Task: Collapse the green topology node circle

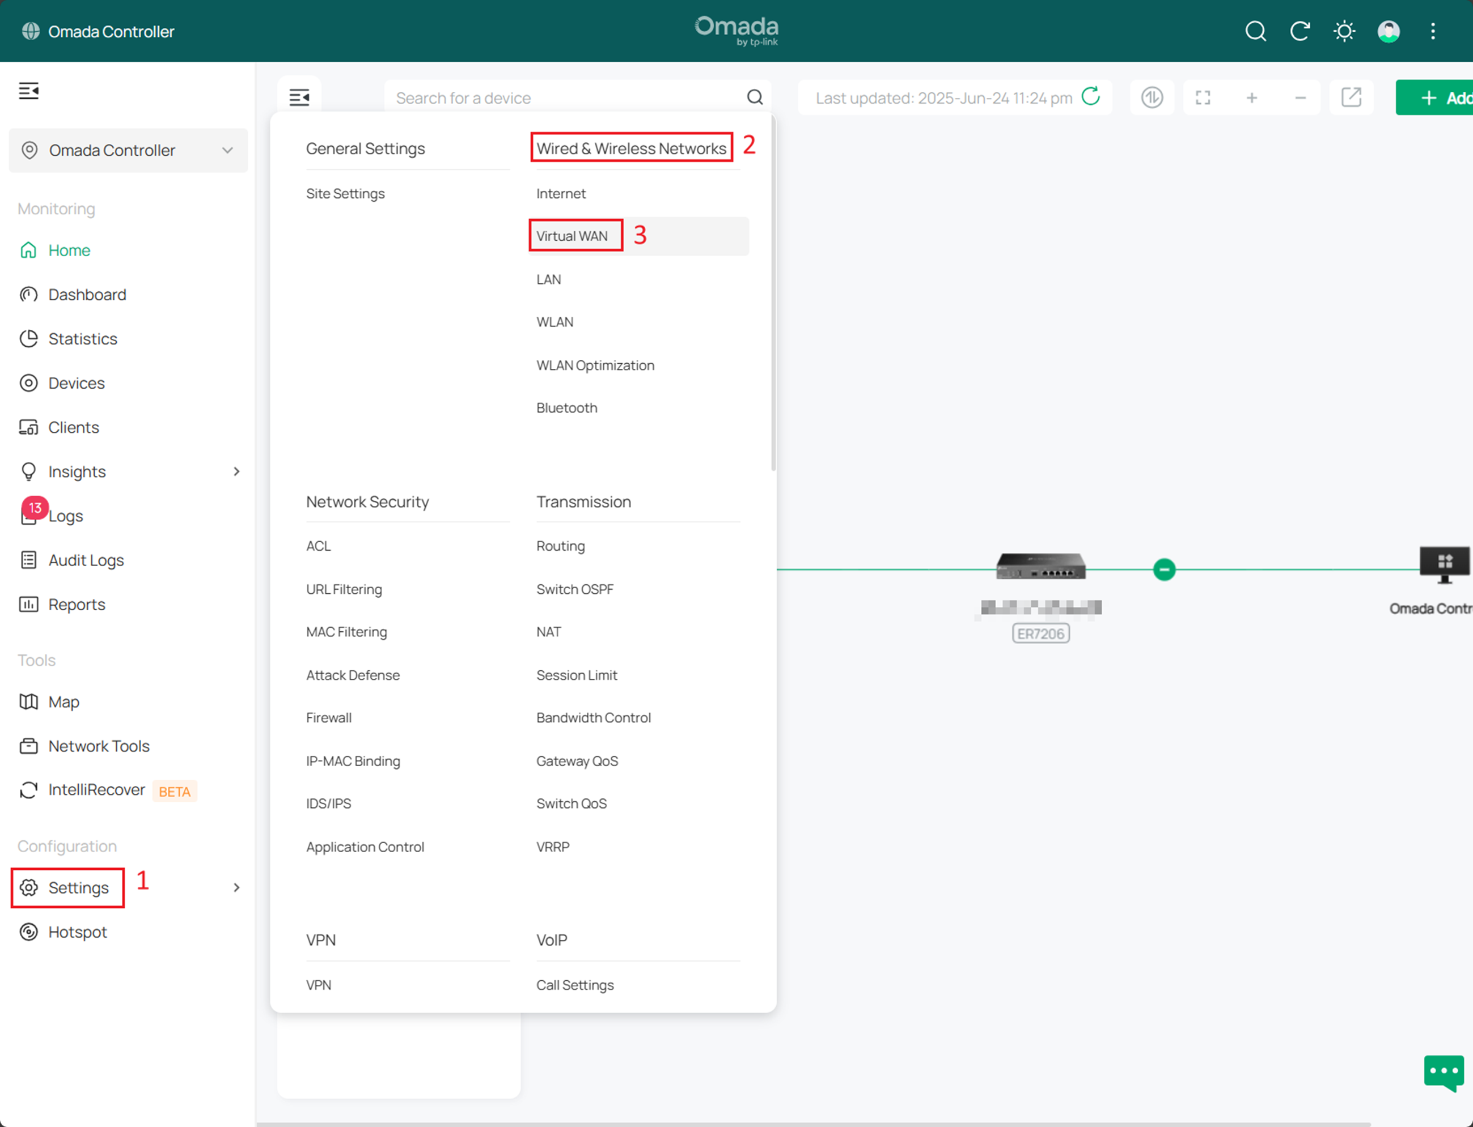Action: pos(1165,569)
